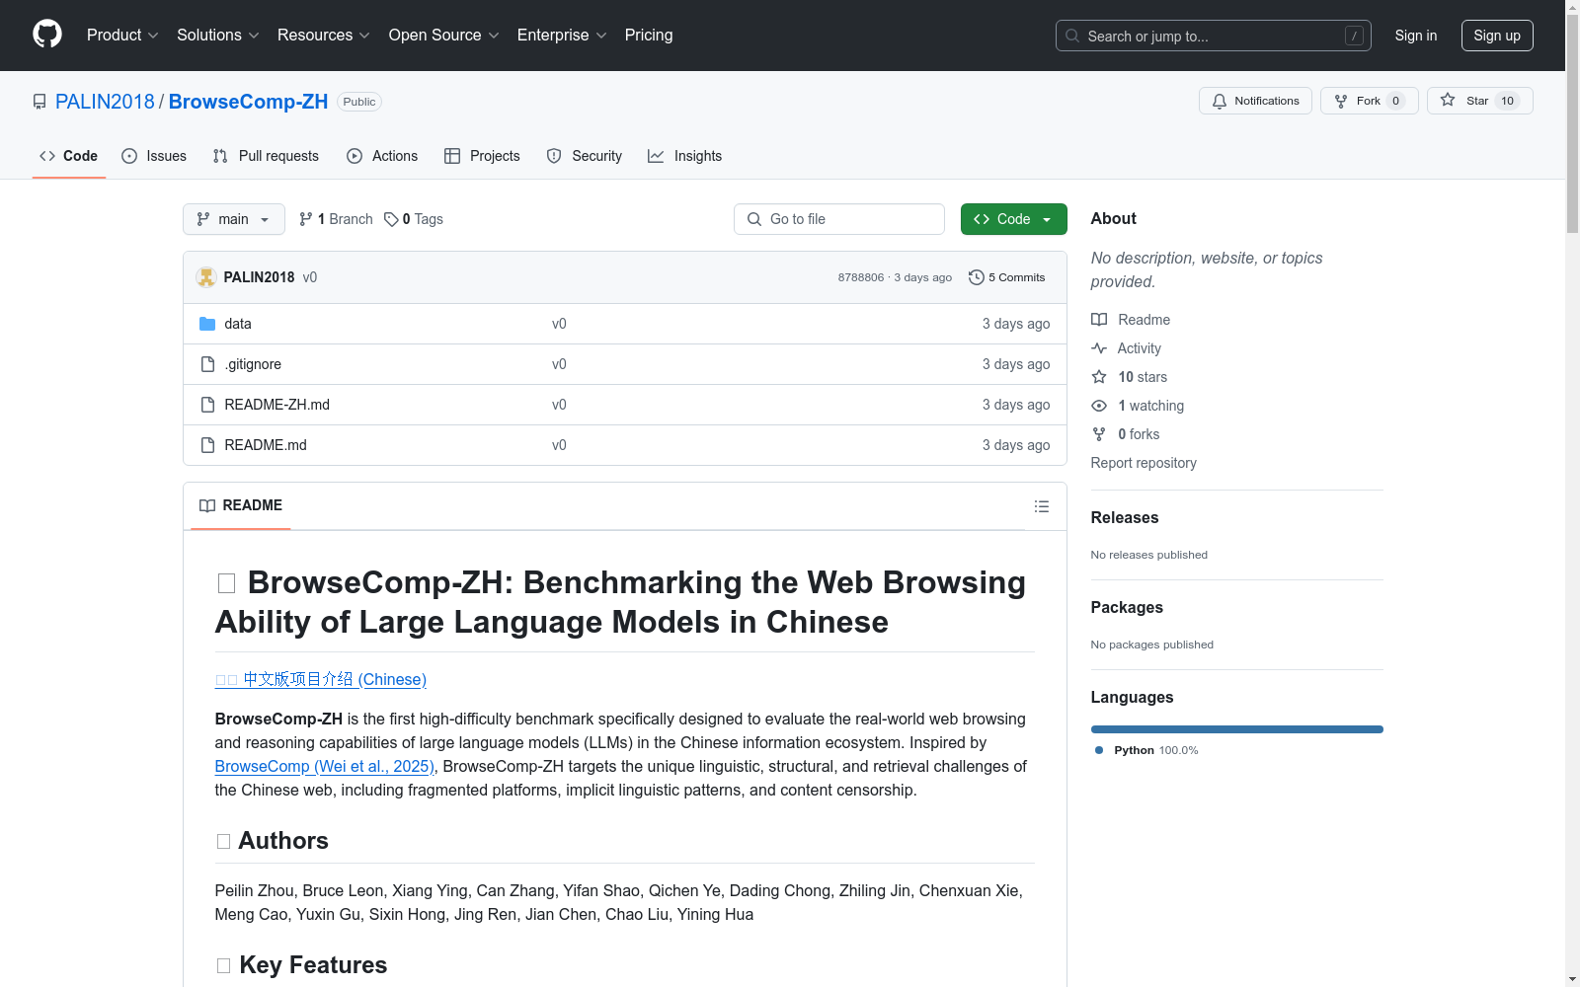Expand the Solutions menu
The height and width of the screenshot is (987, 1580).
[218, 36]
